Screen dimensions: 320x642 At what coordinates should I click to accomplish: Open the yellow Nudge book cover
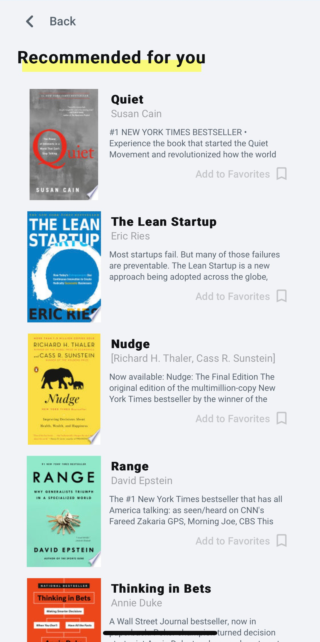[x=64, y=389]
